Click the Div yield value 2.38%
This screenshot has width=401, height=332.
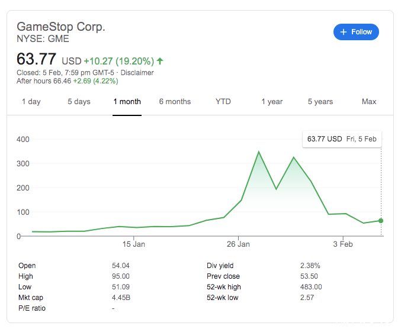310,266
